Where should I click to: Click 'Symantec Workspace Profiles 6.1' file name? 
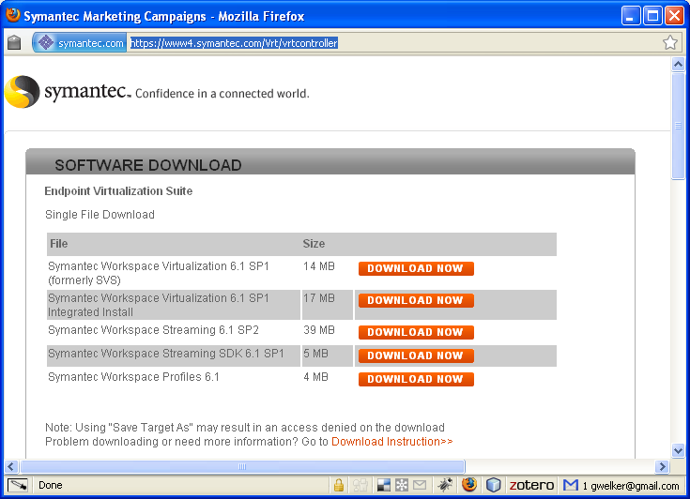[x=133, y=377]
